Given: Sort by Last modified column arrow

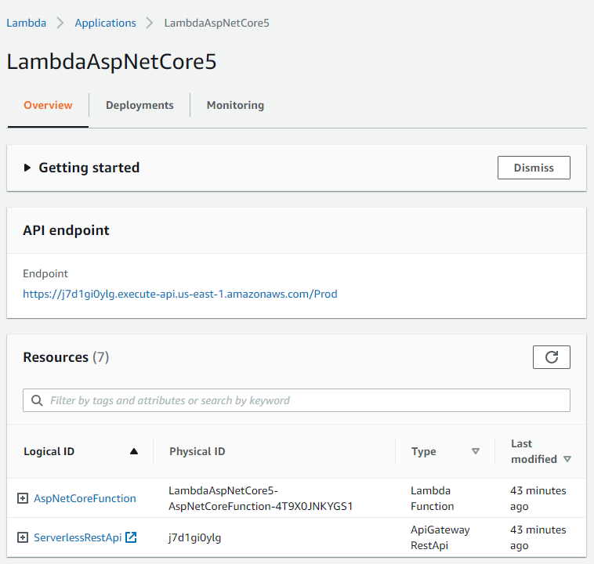Looking at the screenshot, I should (567, 459).
